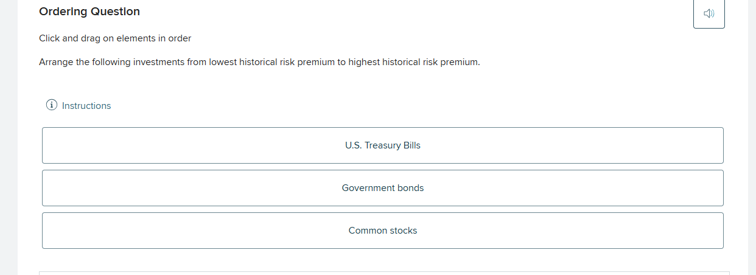Select the Government bonds card

382,188
